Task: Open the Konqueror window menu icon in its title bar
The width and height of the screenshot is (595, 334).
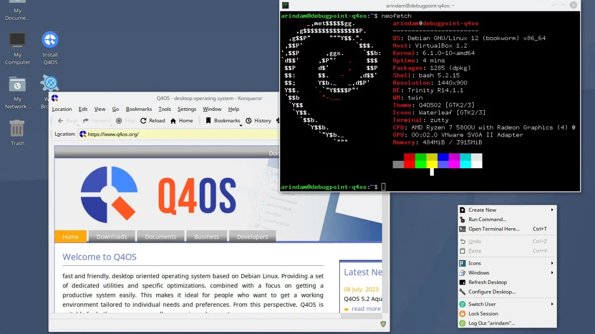Action: [55, 98]
